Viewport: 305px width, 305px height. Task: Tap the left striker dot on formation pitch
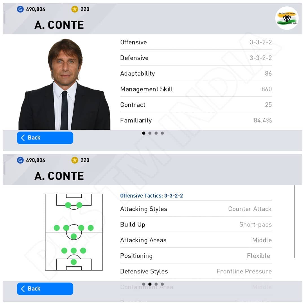click(x=68, y=205)
